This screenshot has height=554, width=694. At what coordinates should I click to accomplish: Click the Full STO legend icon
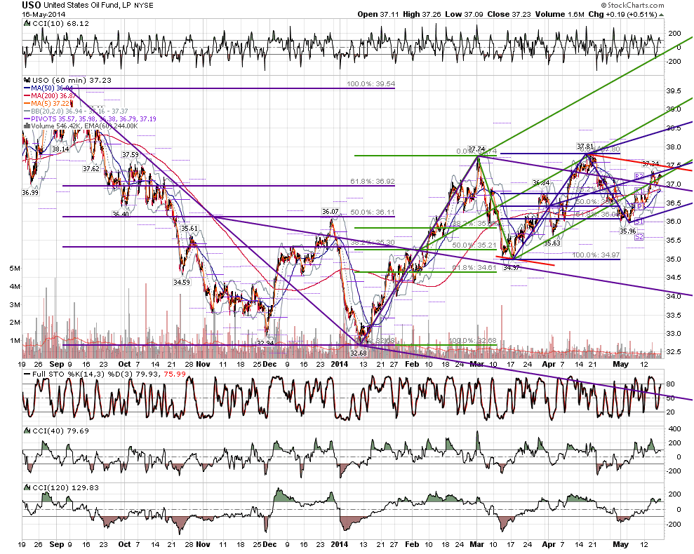pos(27,374)
